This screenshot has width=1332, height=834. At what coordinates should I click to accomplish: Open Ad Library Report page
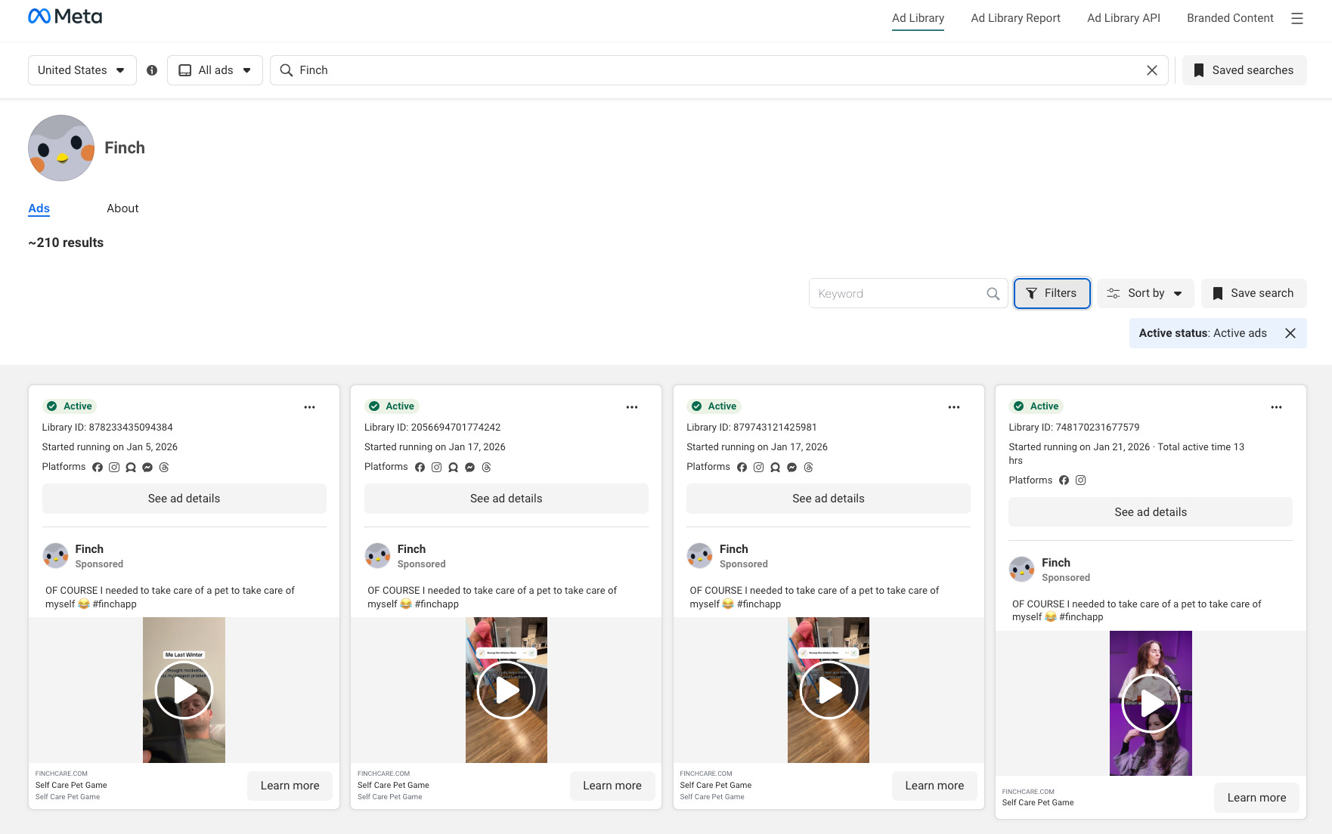pos(1015,18)
